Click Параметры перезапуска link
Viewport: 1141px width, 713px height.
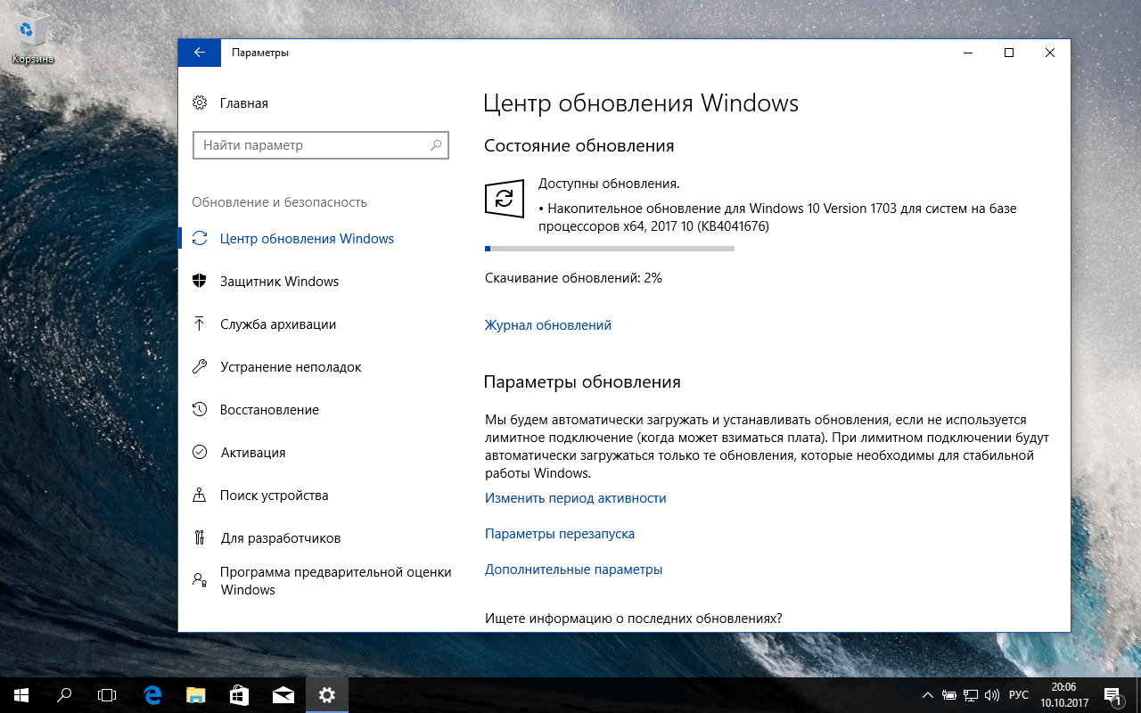point(559,533)
